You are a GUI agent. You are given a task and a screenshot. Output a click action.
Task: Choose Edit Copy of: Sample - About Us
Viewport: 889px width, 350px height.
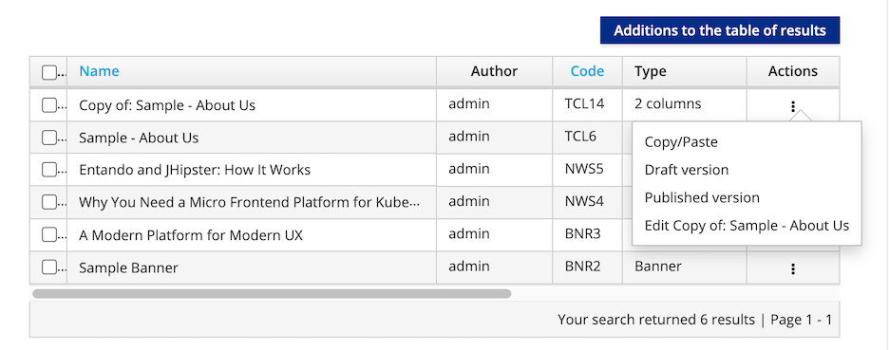pyautogui.click(x=747, y=226)
